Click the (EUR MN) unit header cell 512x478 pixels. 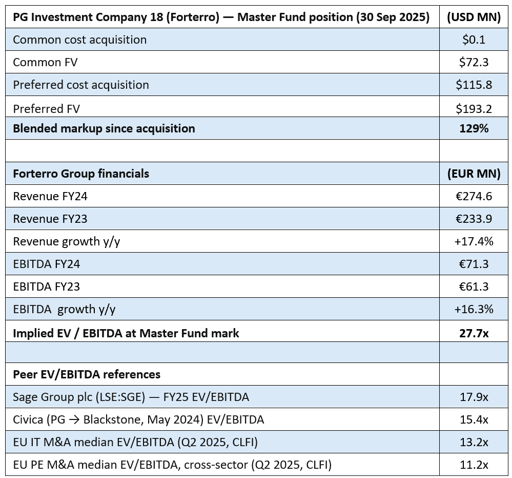click(474, 174)
